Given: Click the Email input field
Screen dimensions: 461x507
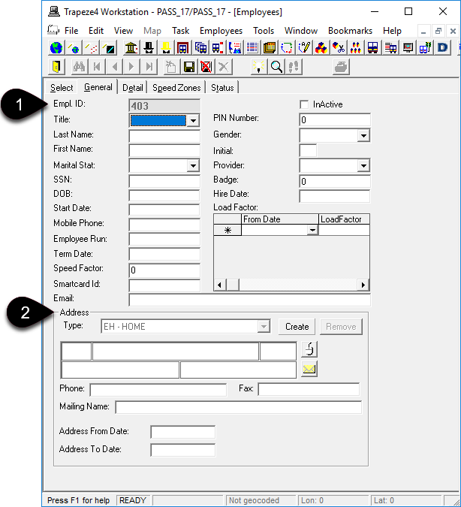Looking at the screenshot, I should coord(249,300).
